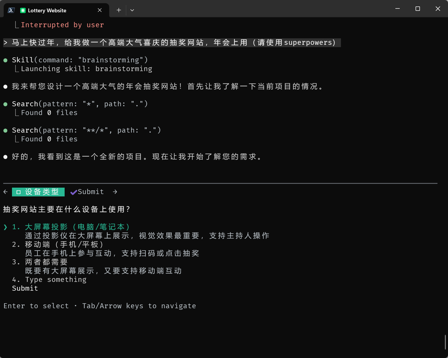
Task: Choose option 1 大屏幕投影 (电脑/笔记本)
Action: [x=77, y=227]
